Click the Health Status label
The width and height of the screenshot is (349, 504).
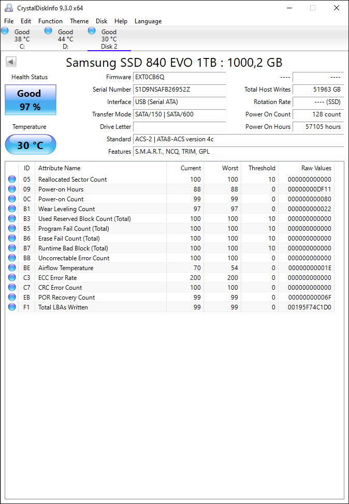30,77
